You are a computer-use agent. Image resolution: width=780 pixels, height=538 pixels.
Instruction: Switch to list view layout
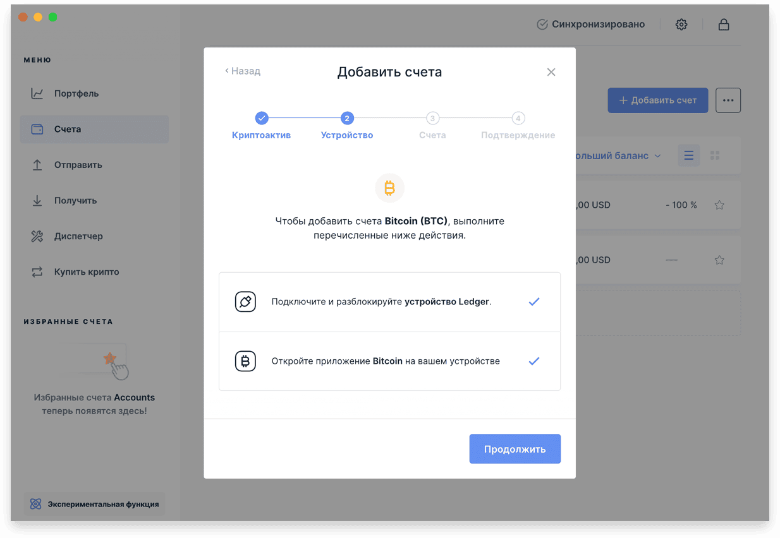689,155
